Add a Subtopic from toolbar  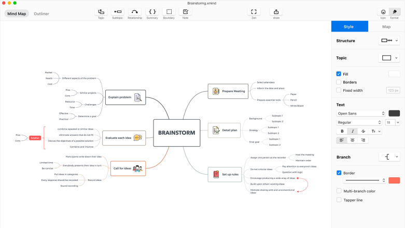tap(118, 11)
